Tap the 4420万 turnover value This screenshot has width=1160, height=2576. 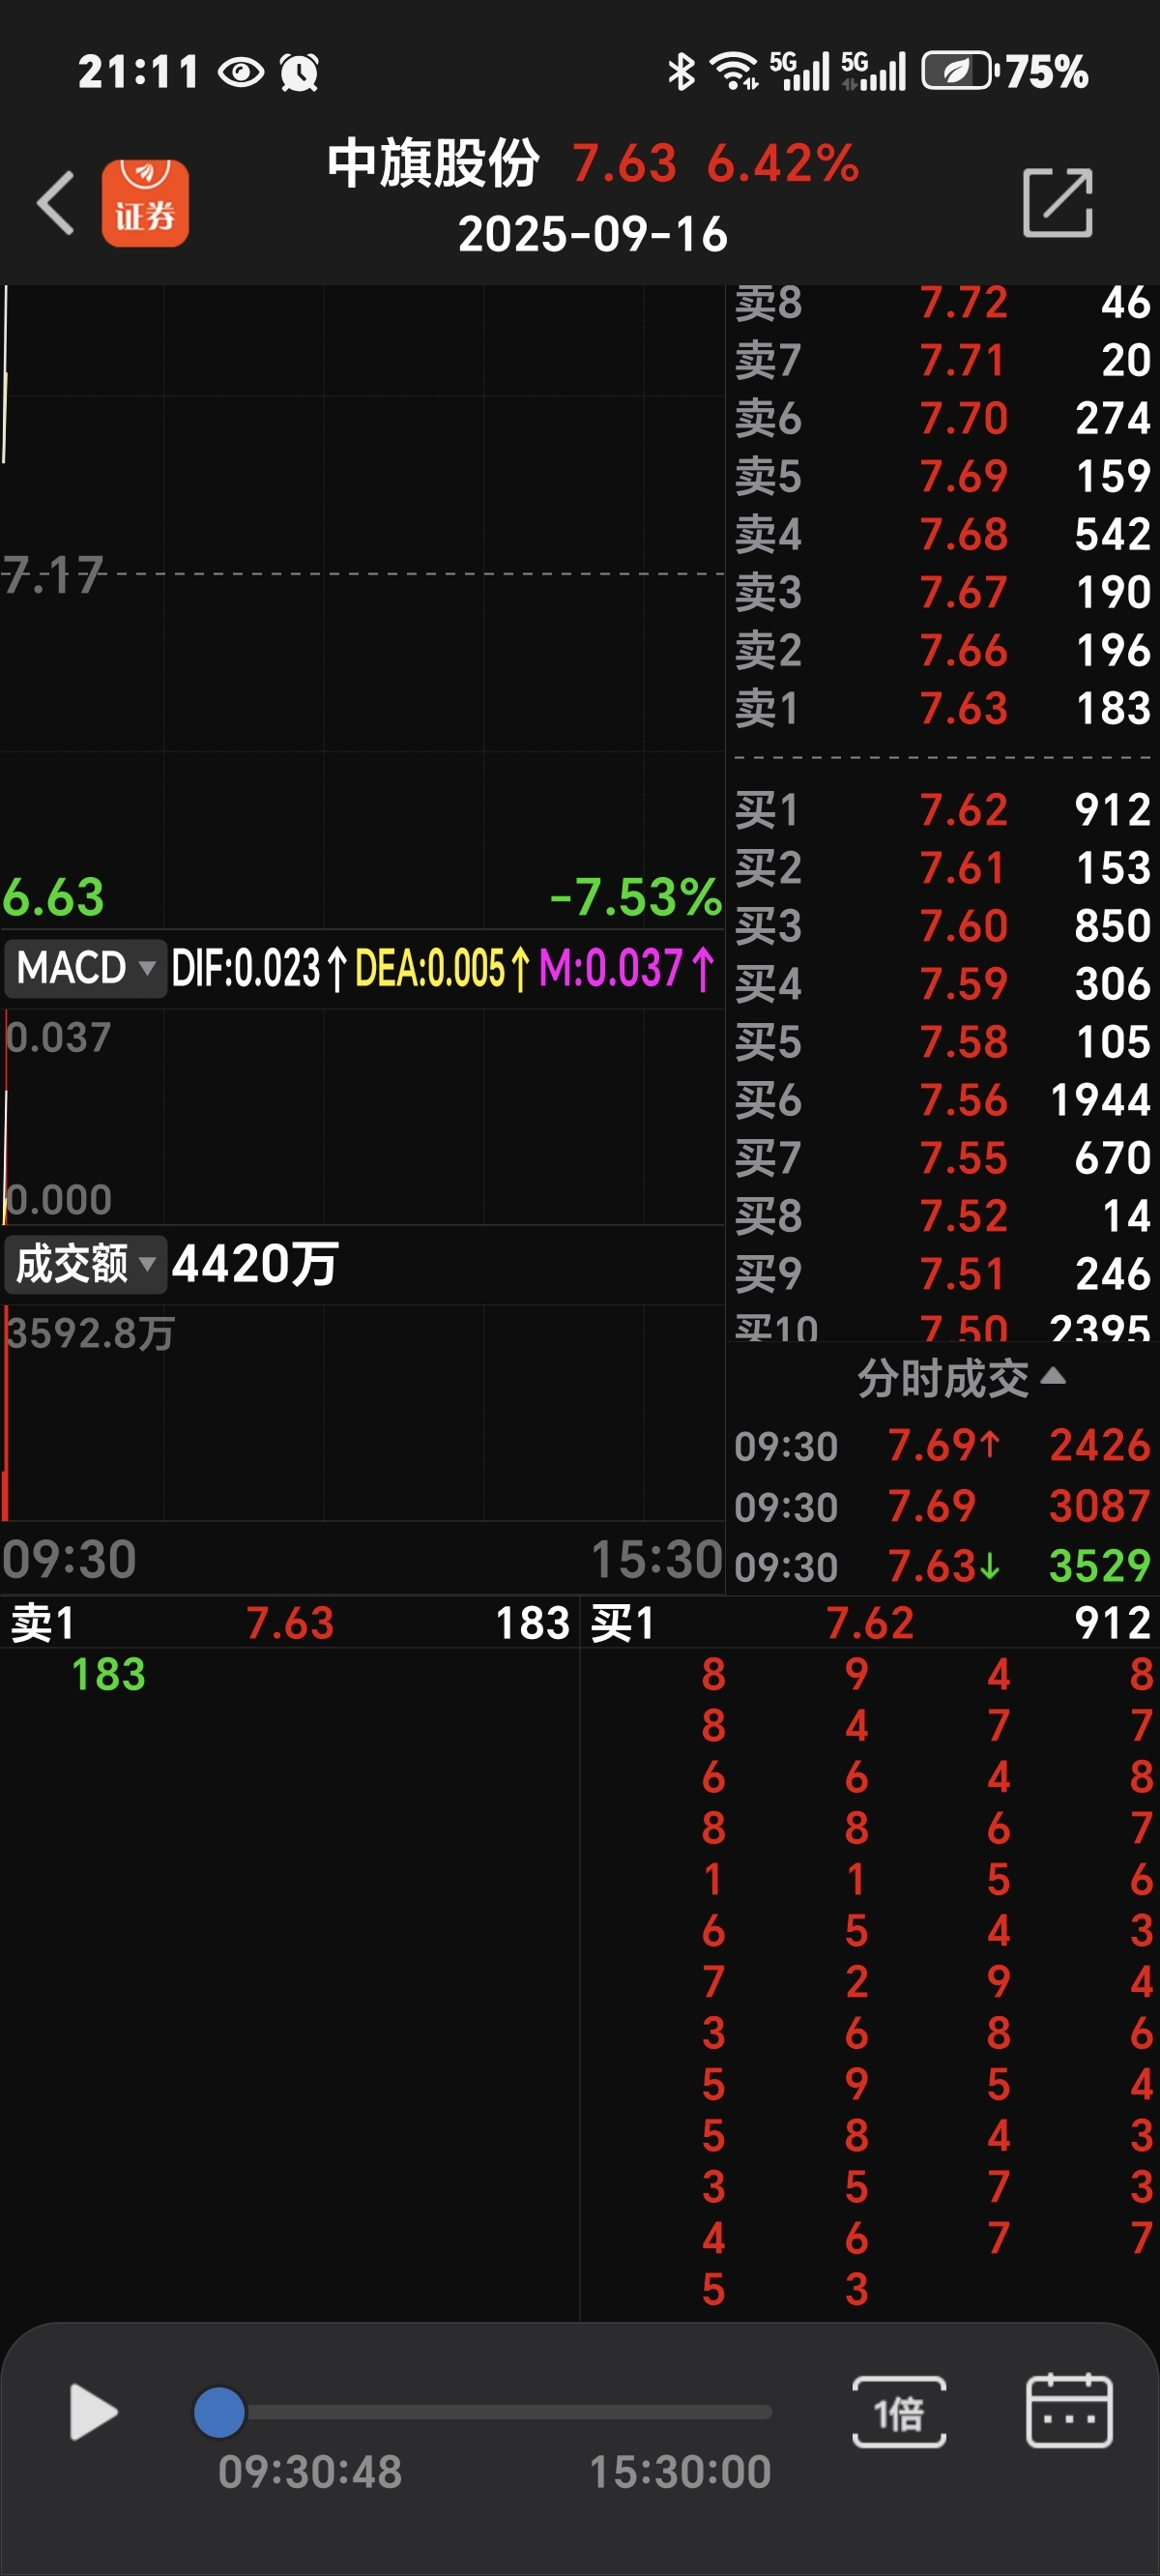click(255, 1264)
